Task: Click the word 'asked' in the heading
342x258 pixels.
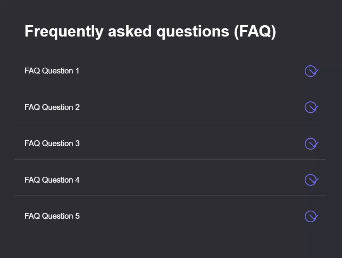Action: pos(130,31)
